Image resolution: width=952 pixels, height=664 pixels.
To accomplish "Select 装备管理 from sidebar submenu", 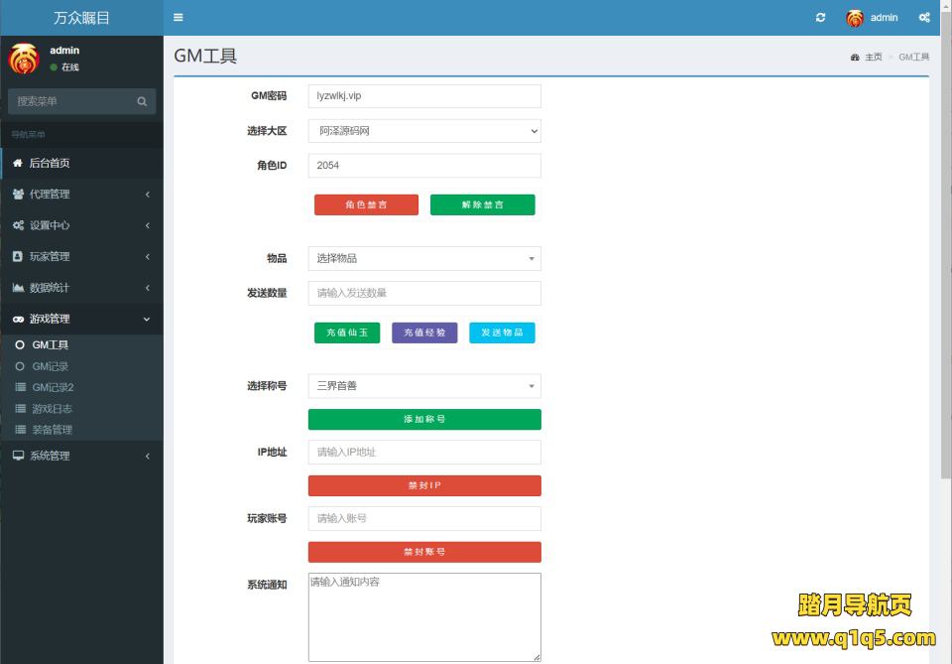I will point(52,430).
